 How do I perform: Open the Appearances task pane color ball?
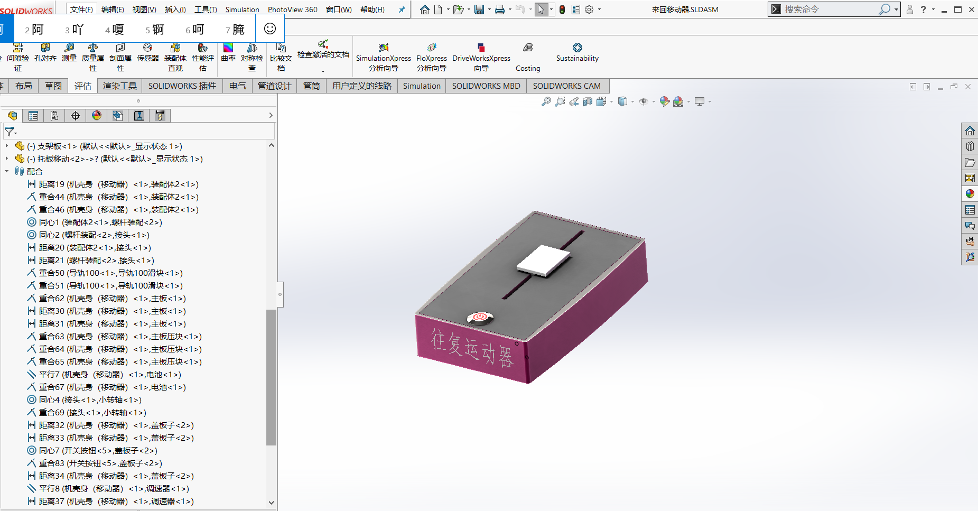point(970,194)
